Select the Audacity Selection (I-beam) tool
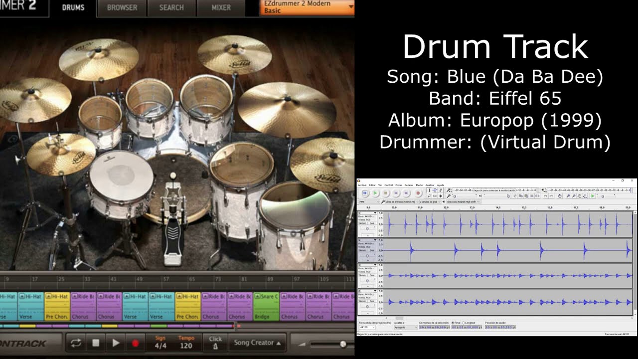 [429, 190]
